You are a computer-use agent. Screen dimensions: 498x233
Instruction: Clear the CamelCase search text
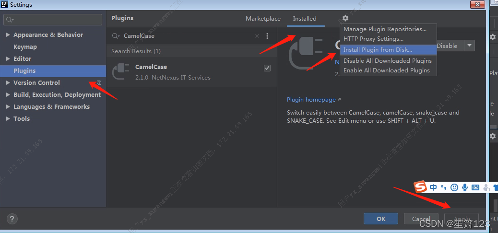(257, 36)
